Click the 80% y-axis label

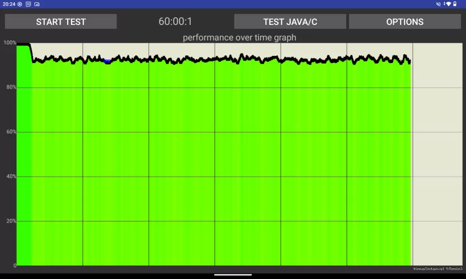click(x=11, y=87)
